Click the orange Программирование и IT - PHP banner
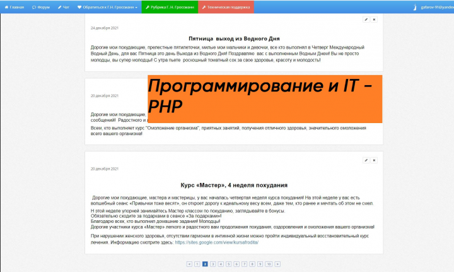 tap(265, 99)
